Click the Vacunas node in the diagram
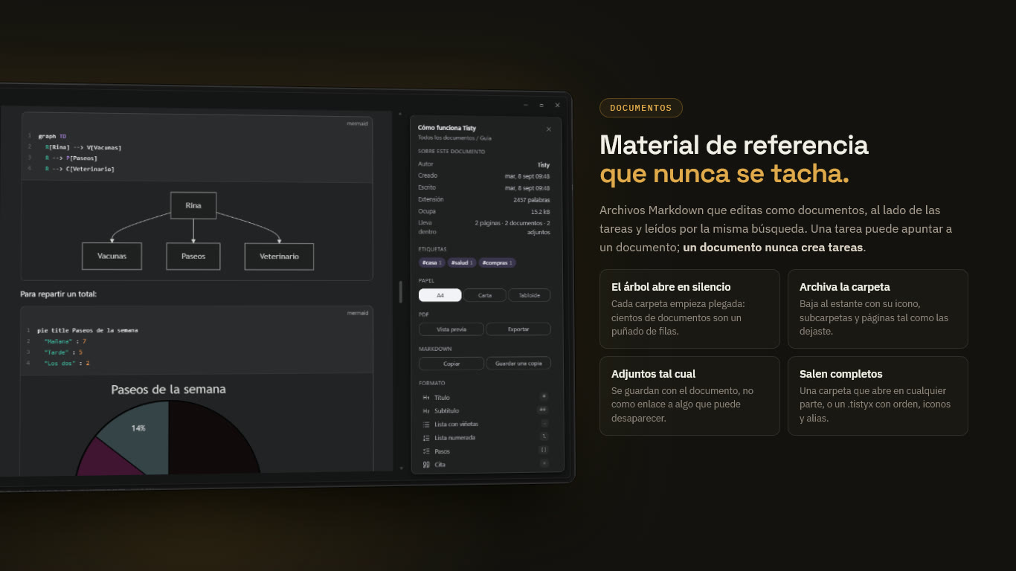 pos(112,256)
